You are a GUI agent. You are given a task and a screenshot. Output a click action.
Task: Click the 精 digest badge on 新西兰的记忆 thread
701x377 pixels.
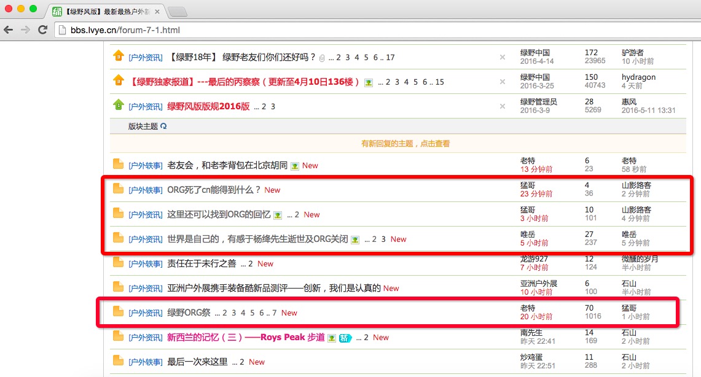pos(345,338)
